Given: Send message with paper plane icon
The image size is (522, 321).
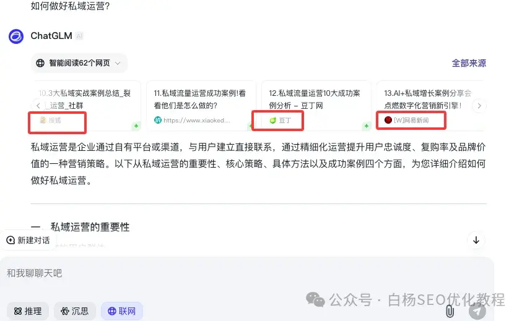Looking at the screenshot, I should click(x=477, y=310).
